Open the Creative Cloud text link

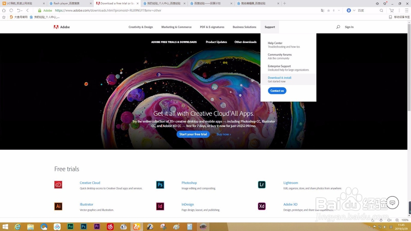(x=90, y=183)
